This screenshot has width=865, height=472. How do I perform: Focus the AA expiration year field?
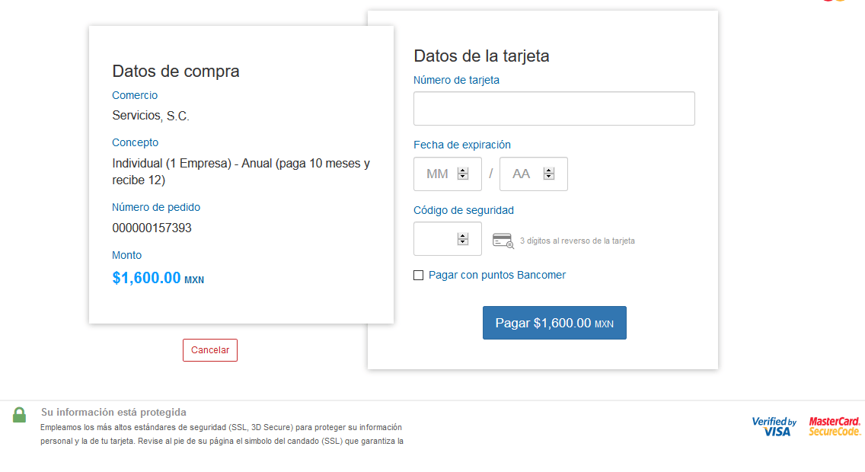[534, 174]
